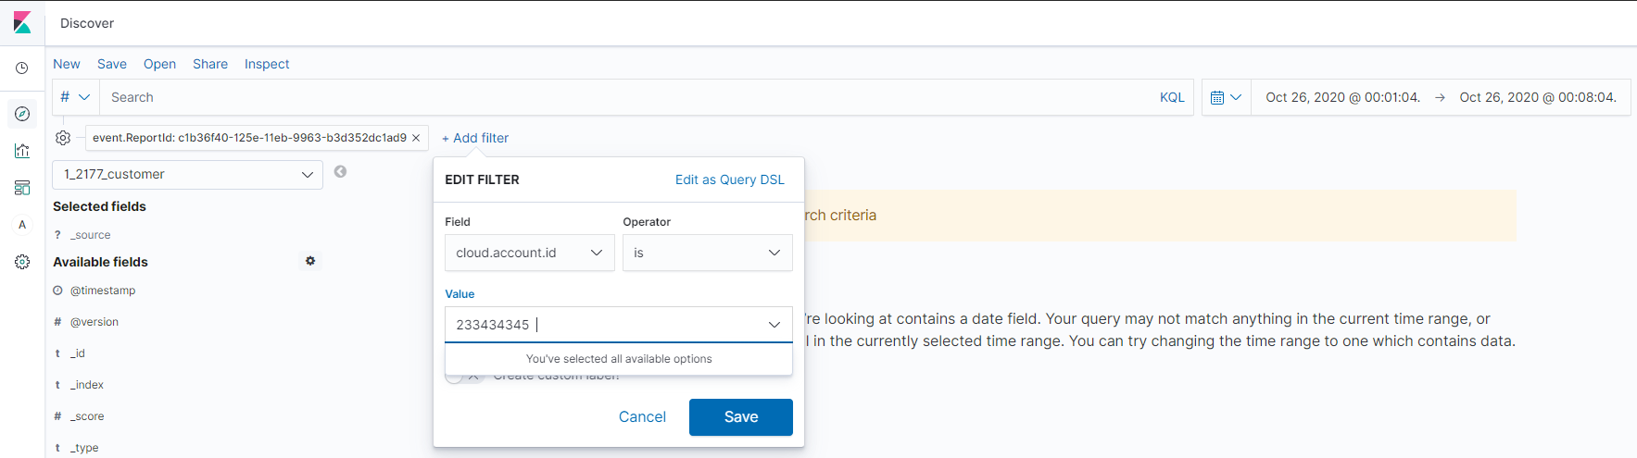This screenshot has width=1637, height=458.
Task: Open Available fields settings gear
Action: pos(310,261)
